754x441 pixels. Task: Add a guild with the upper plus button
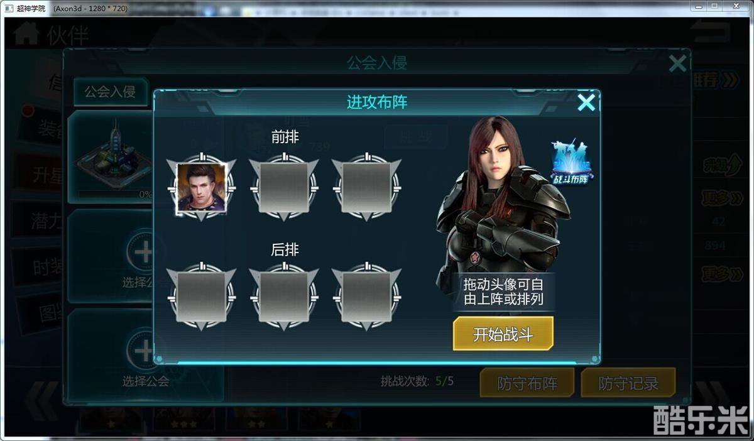[143, 253]
